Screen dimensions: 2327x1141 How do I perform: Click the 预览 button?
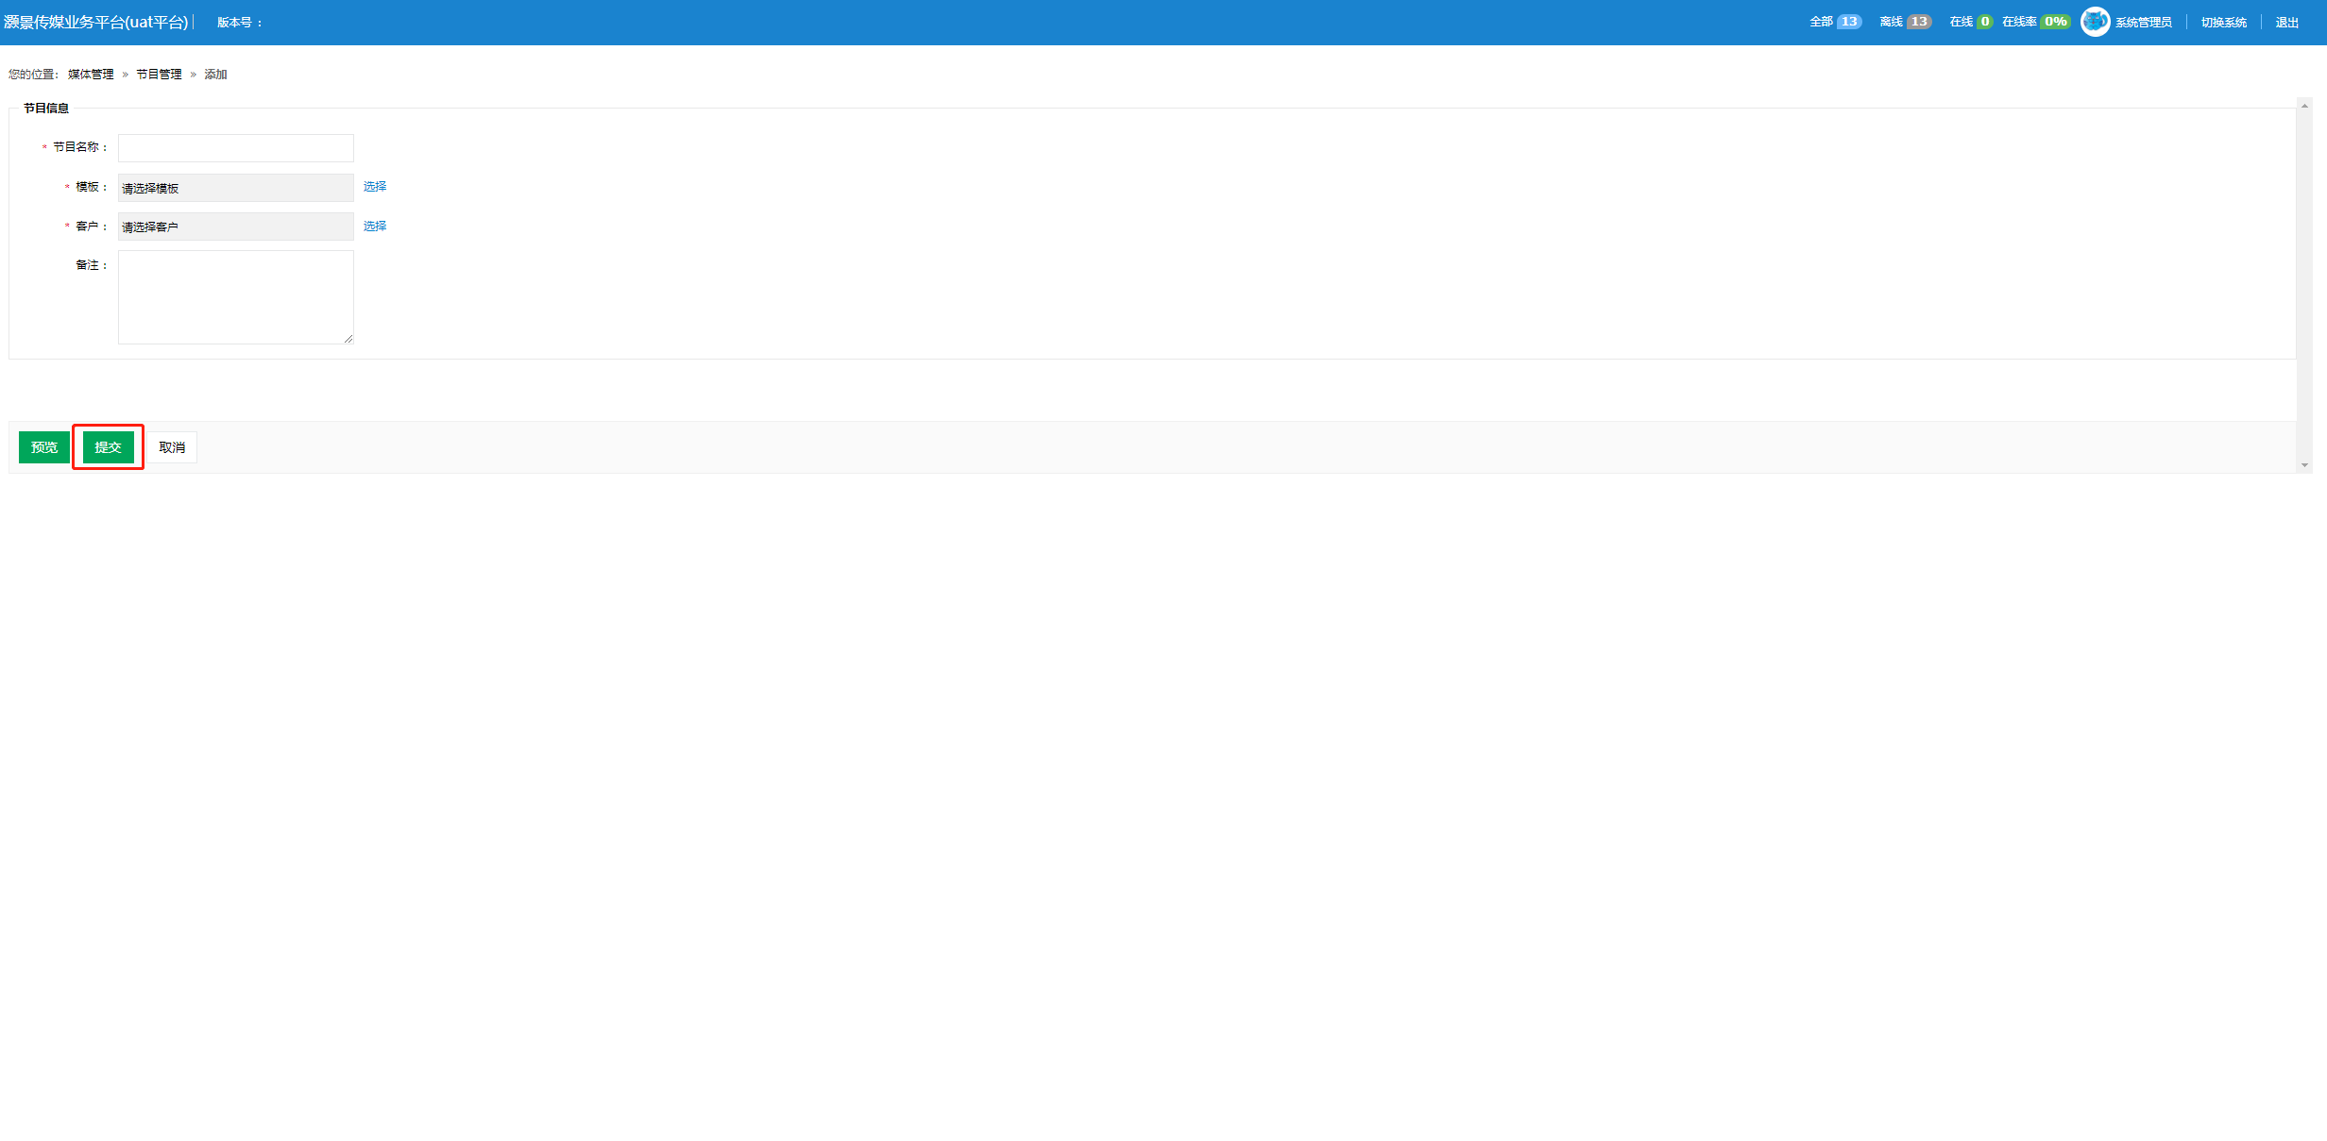[x=44, y=447]
